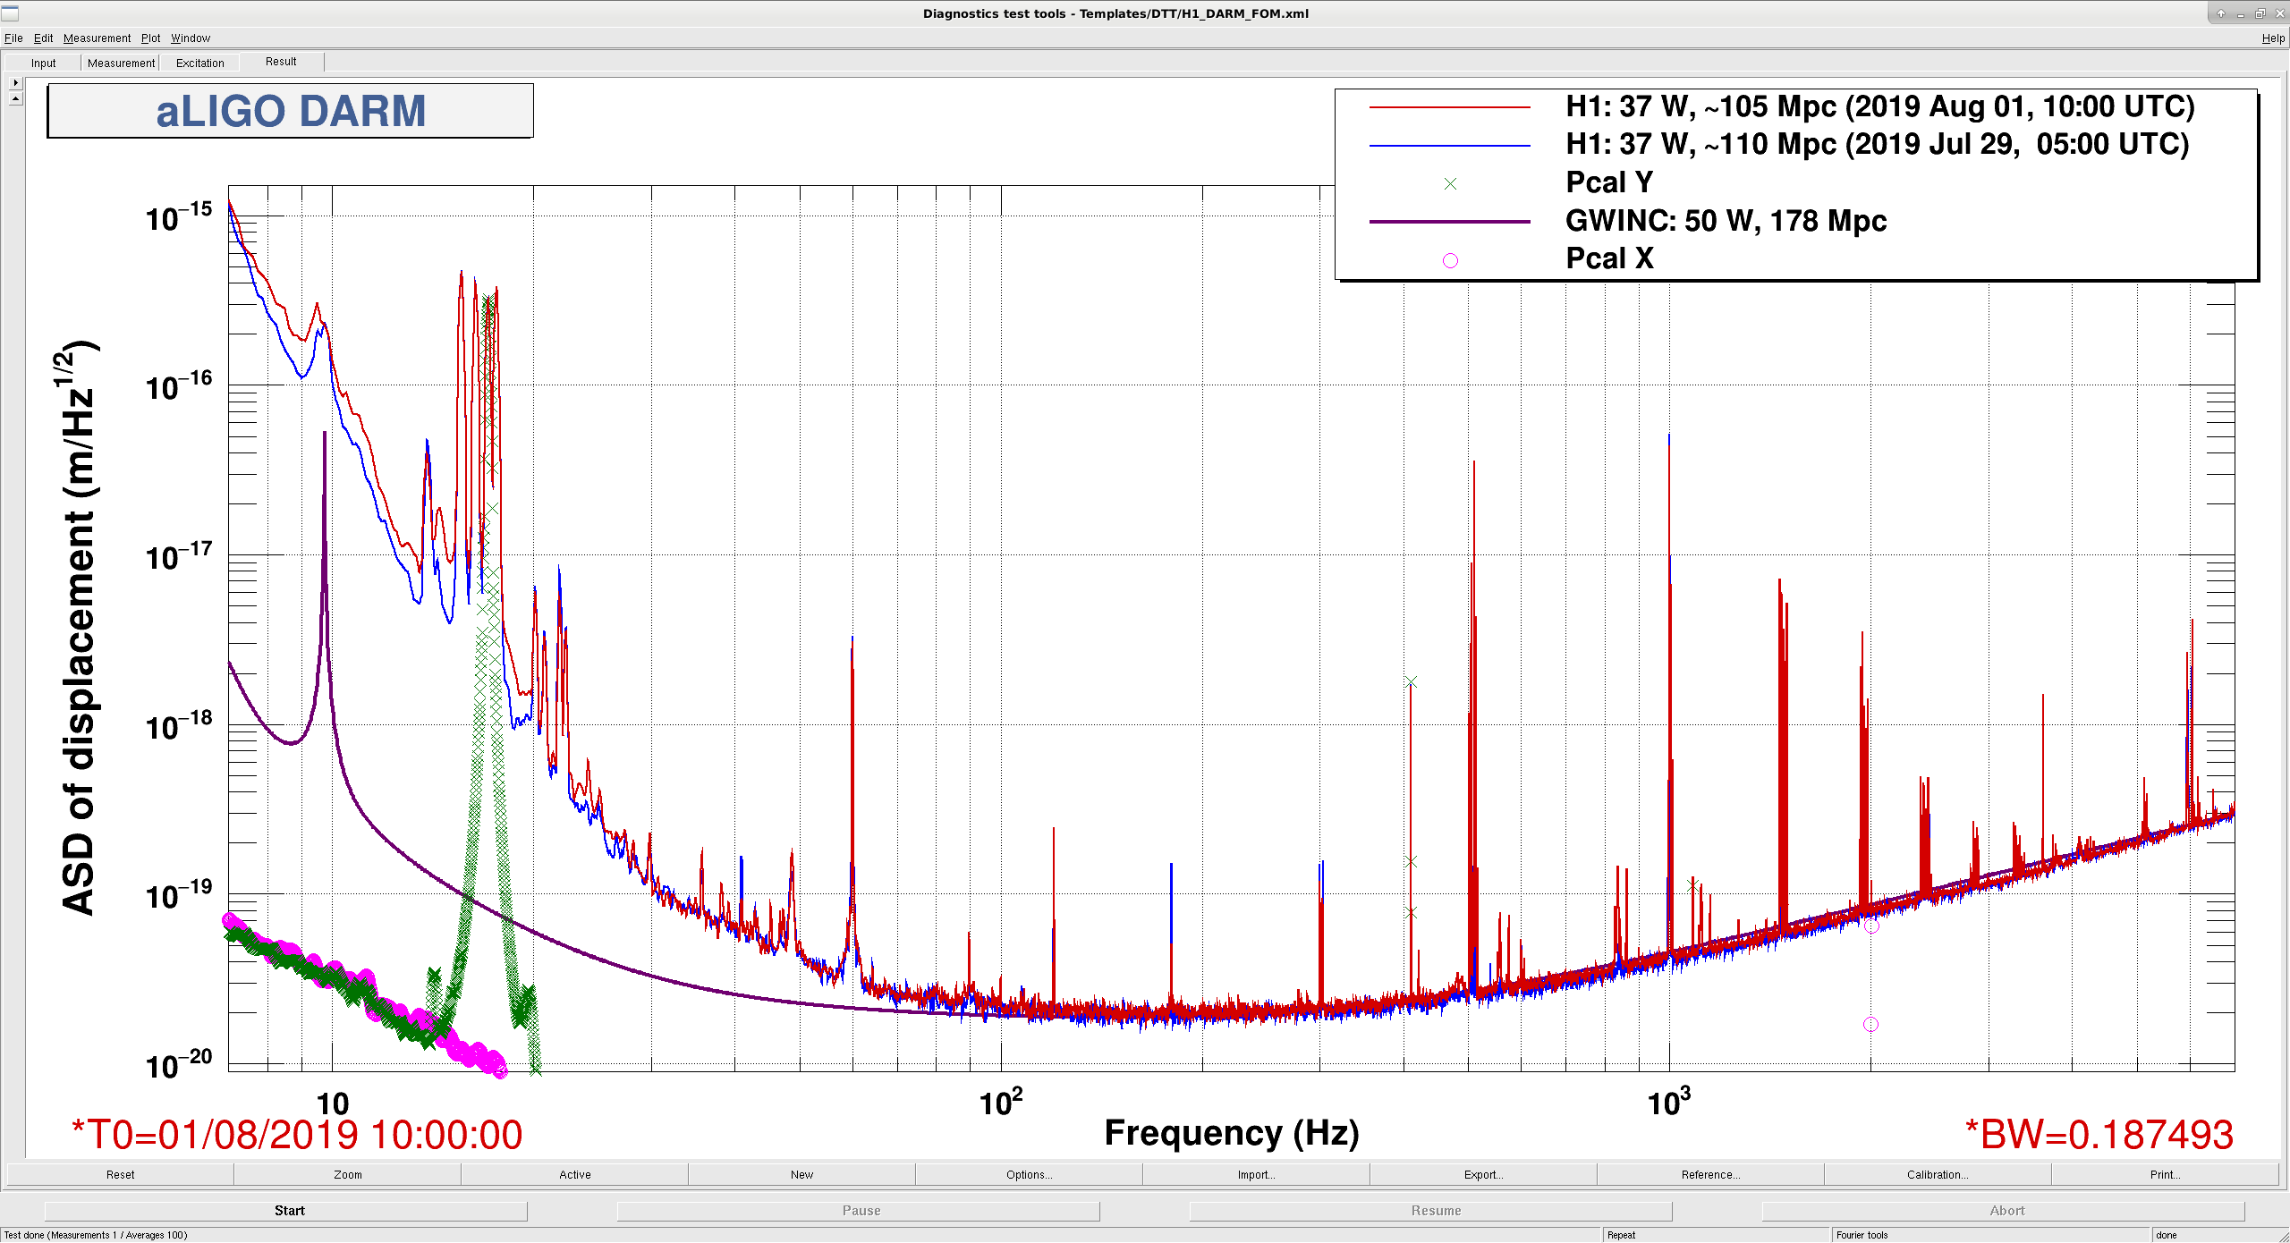Screen dimensions: 2290x1243
Task: Click the right-pointing arrow beside the plot
Action: point(15,82)
